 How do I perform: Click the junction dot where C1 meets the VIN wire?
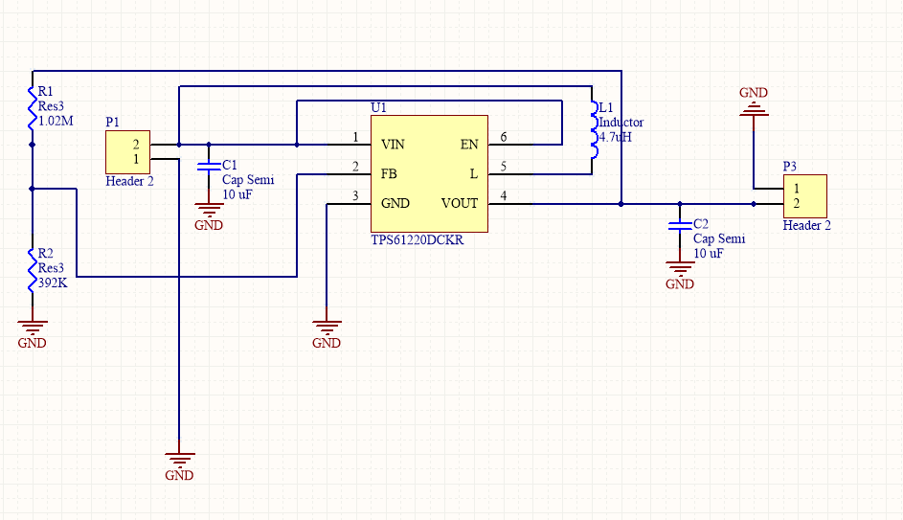point(209,145)
